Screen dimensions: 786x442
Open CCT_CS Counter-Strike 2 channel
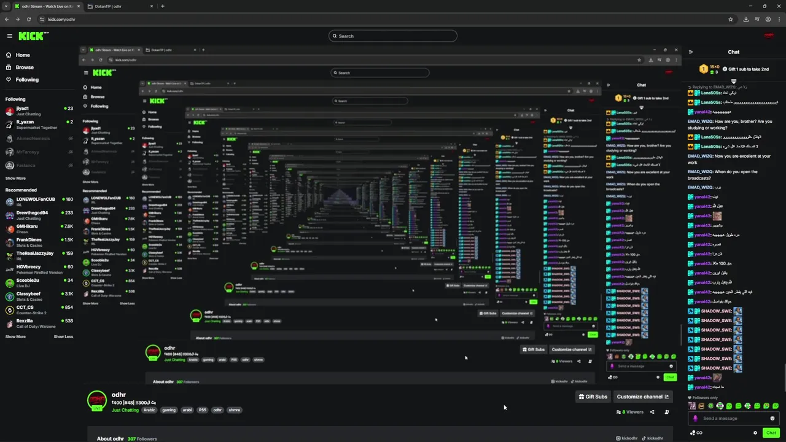[39, 309]
